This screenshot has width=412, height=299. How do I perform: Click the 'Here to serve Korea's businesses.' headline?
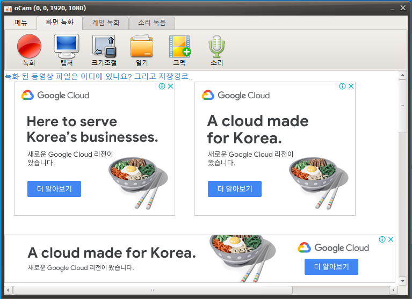(x=92, y=129)
